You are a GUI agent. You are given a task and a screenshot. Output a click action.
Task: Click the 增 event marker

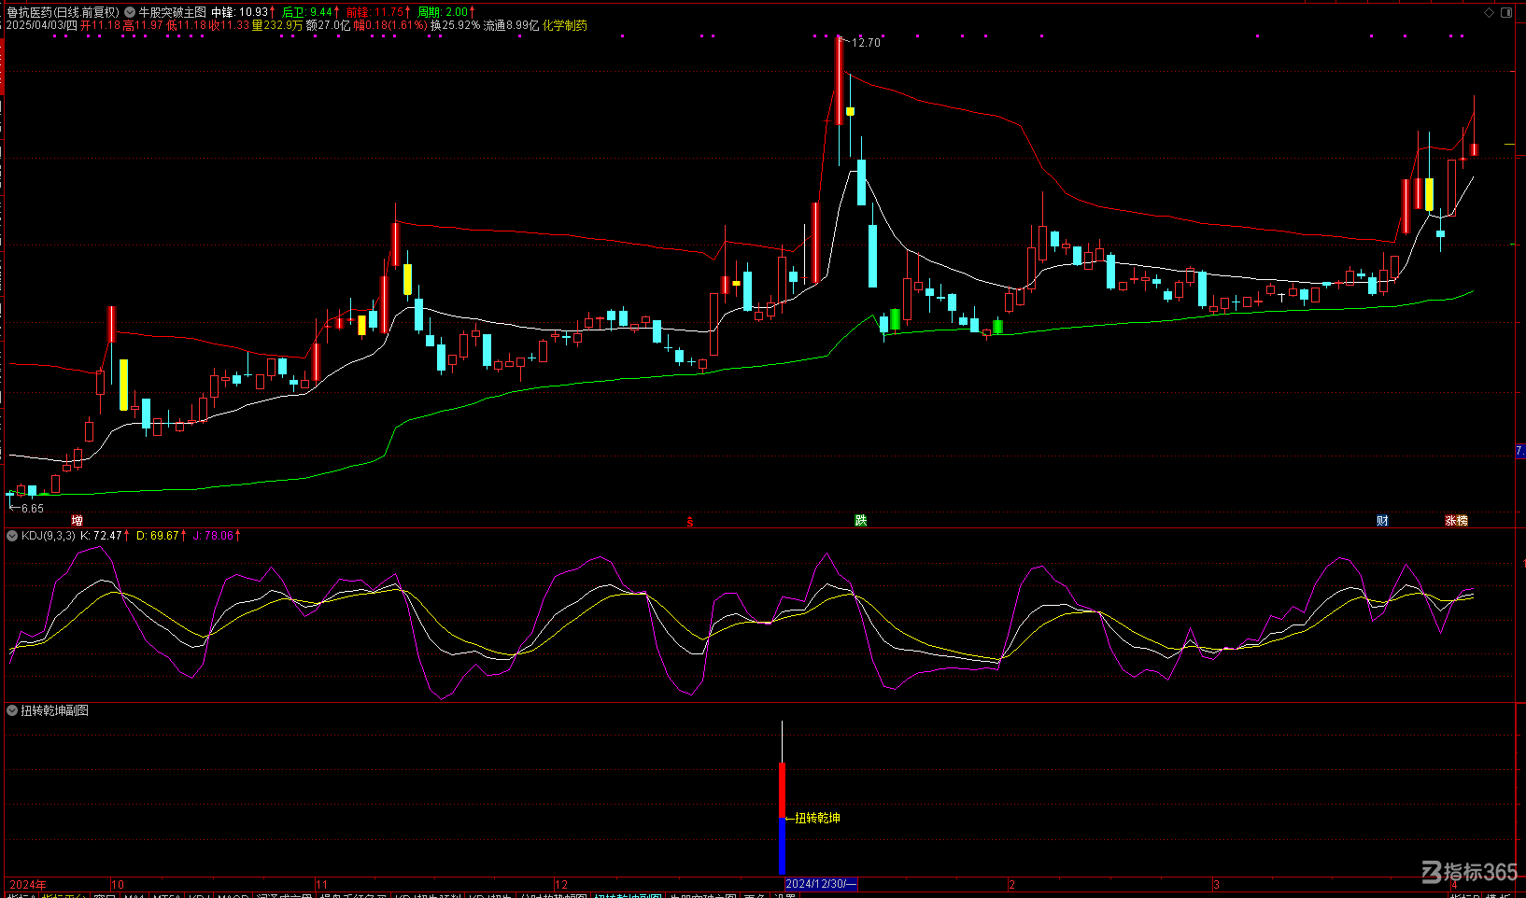78,521
